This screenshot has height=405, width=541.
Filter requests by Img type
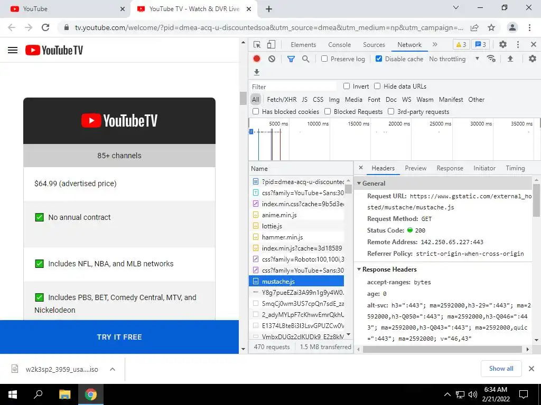334,100
